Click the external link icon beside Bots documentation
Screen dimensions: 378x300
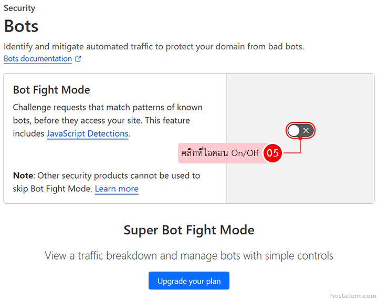[78, 59]
